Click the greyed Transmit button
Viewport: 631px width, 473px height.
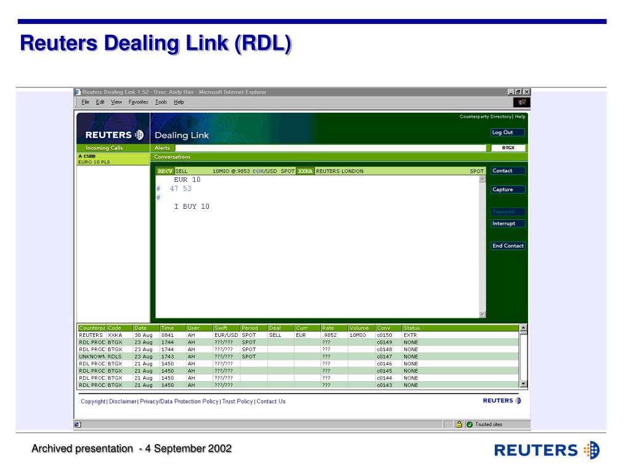508,212
